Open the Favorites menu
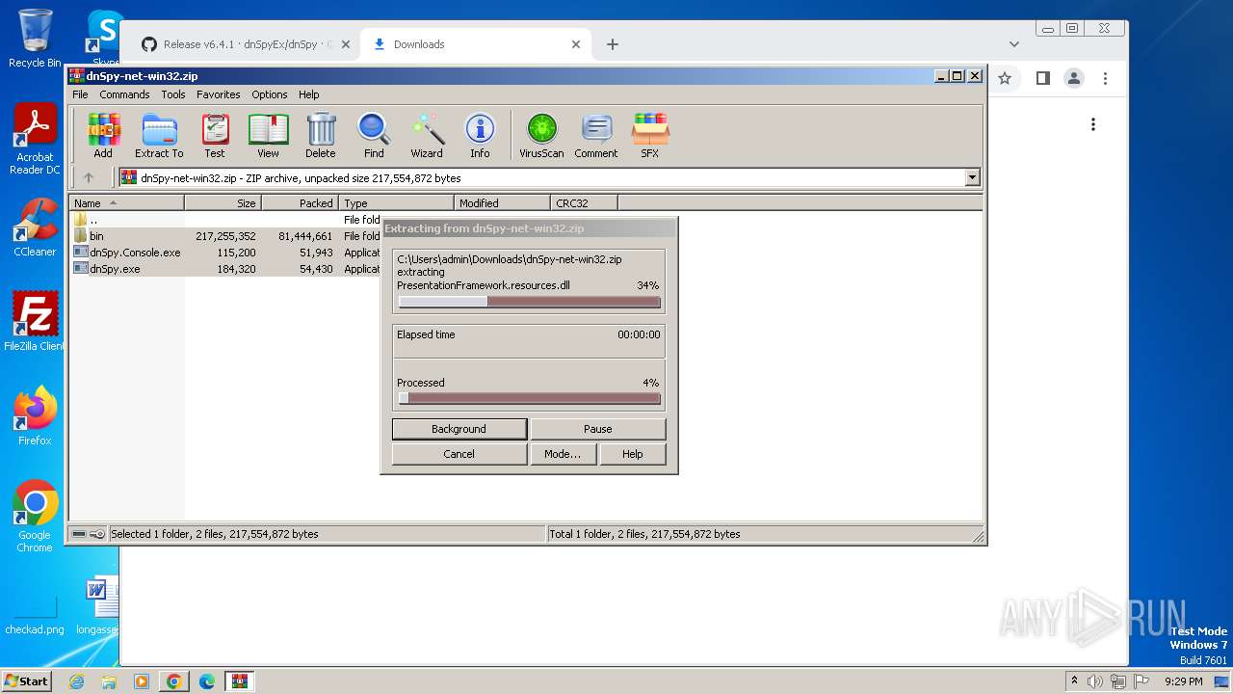Viewport: 1233px width, 694px height. pos(219,94)
